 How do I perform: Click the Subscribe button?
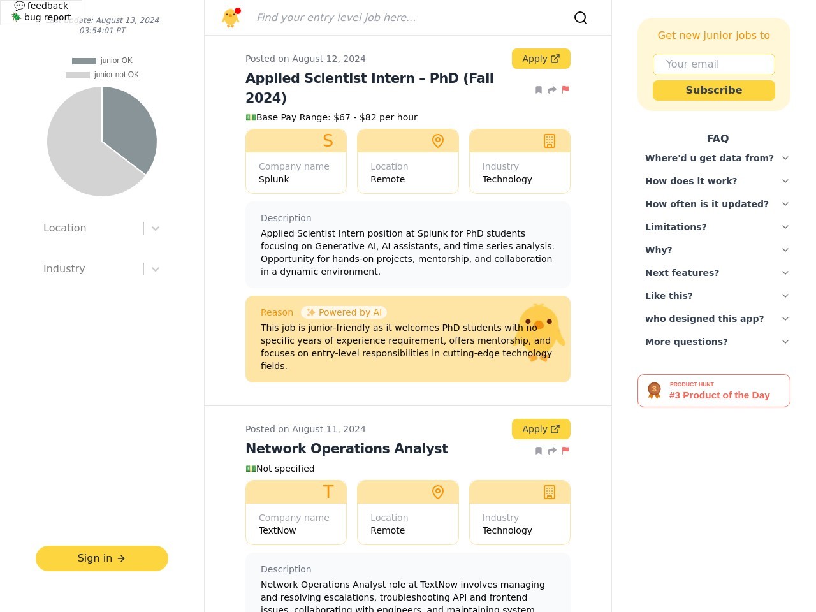coord(714,91)
